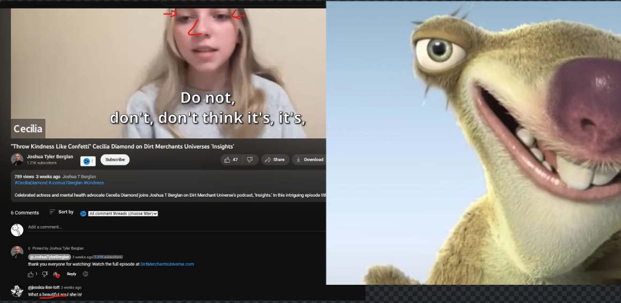
Task: Open the #Kindness hashtag
Action: tap(94, 183)
